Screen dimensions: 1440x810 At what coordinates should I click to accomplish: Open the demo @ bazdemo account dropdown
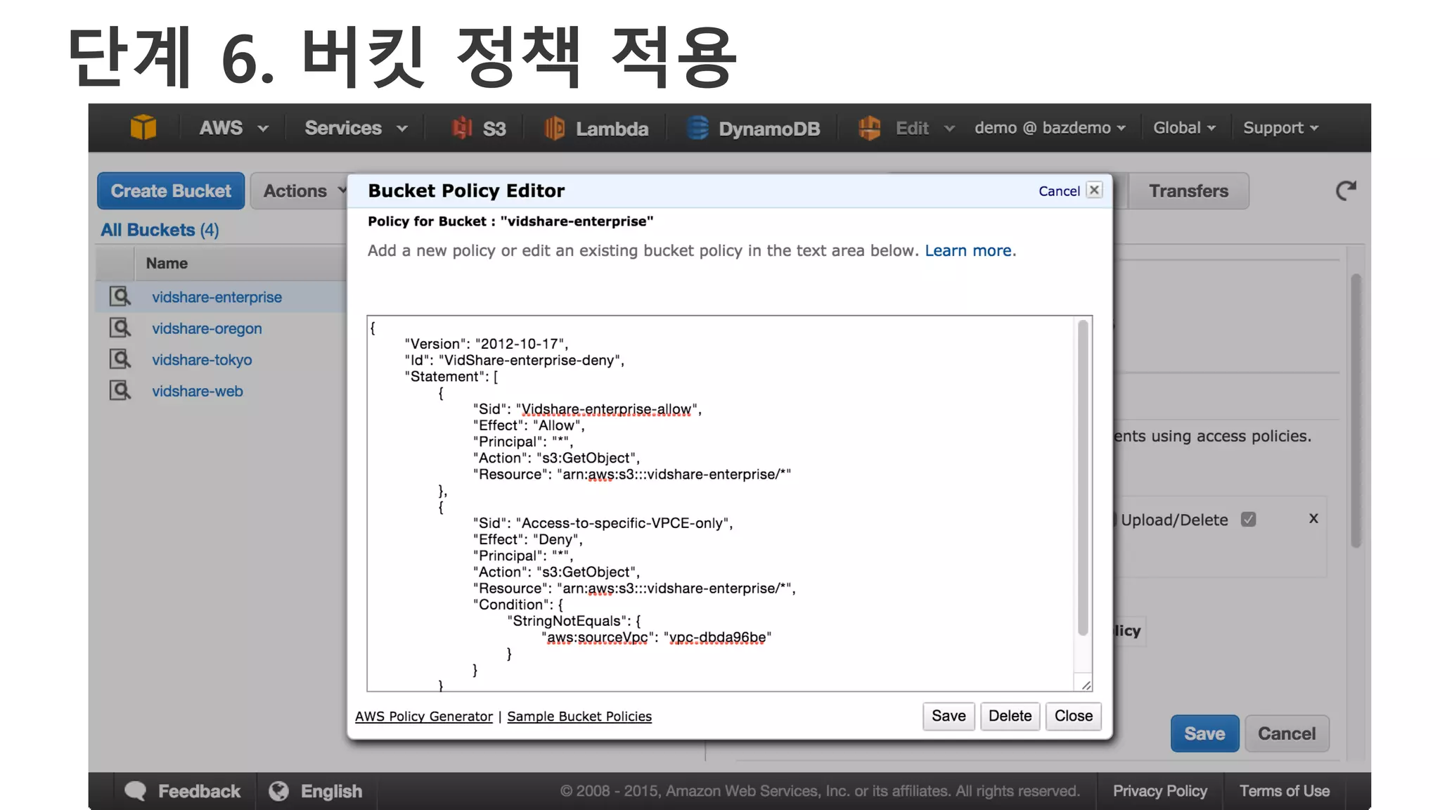coord(1049,128)
